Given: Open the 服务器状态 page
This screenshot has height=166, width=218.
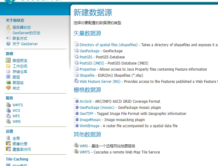Looking at the screenshot, I should [x=22, y=27].
